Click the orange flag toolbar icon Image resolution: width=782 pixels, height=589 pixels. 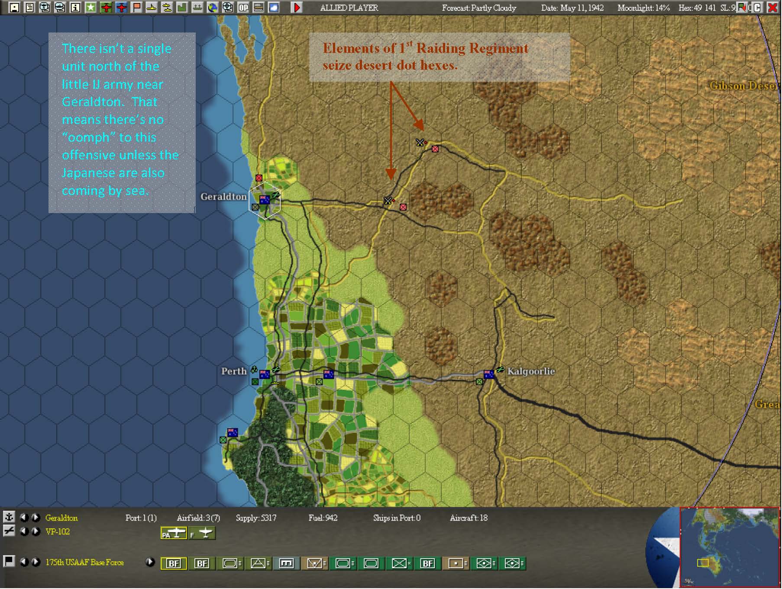pos(136,7)
